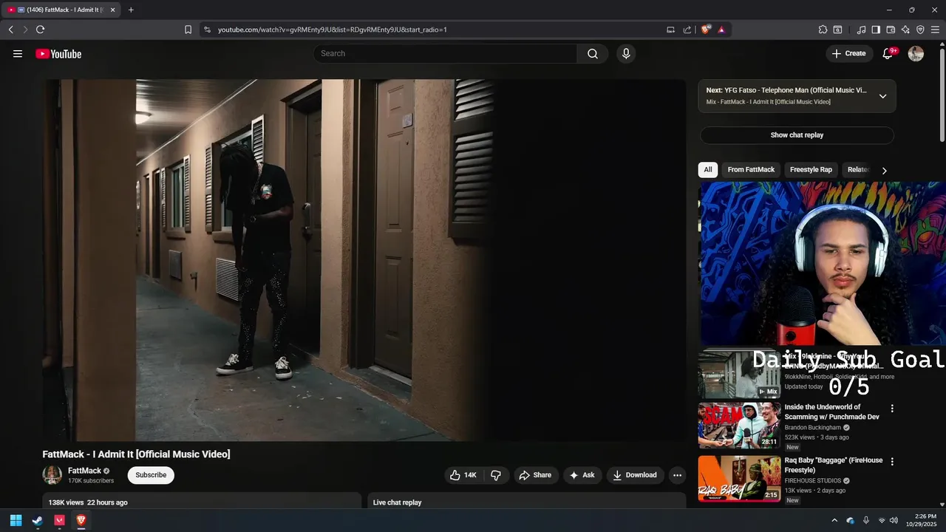Screen dimensions: 946x532
Task: Click Show chat replay button
Action: (797, 135)
